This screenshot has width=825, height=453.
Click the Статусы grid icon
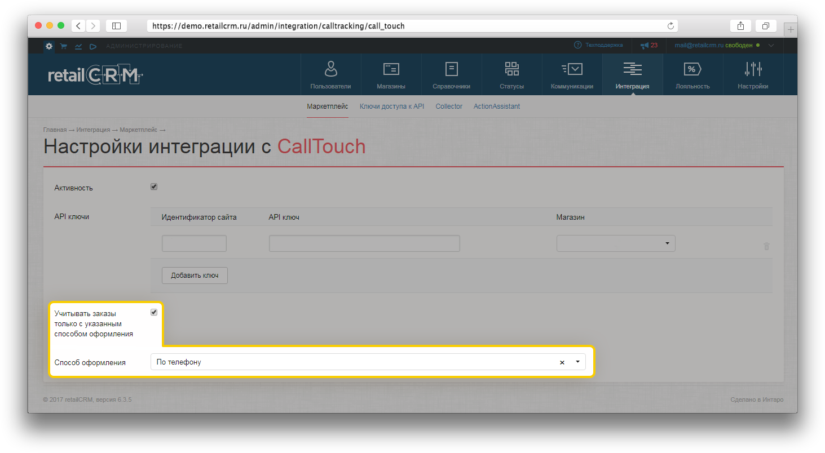(511, 69)
